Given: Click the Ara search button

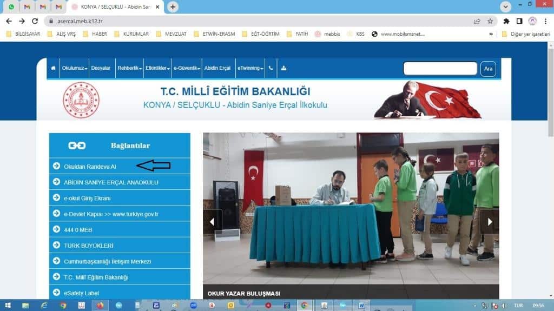Looking at the screenshot, I should pos(488,69).
